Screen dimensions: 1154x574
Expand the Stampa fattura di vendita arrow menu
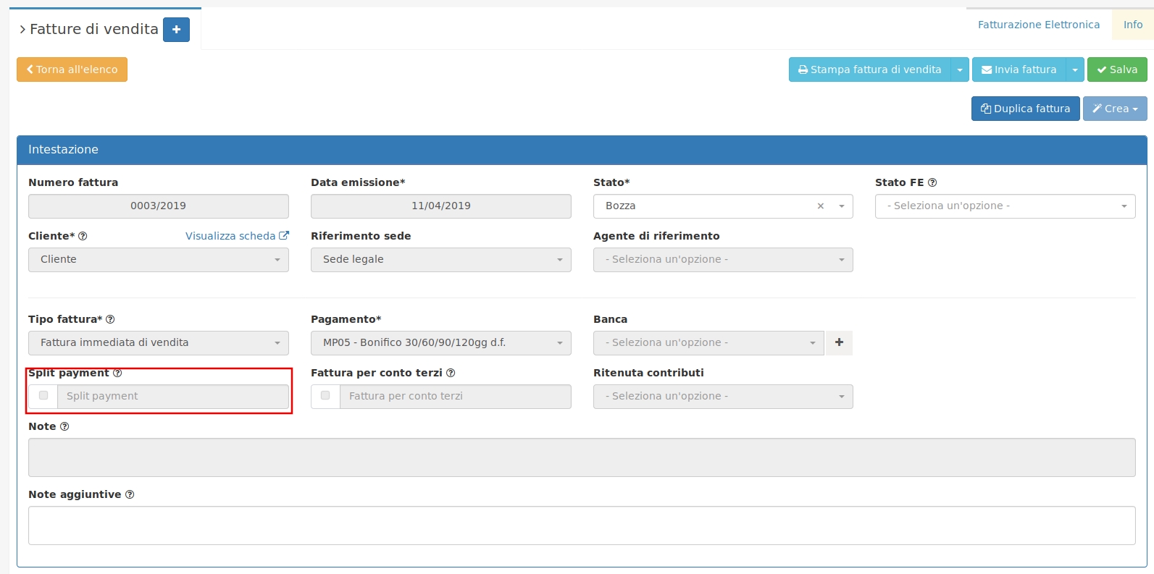959,69
